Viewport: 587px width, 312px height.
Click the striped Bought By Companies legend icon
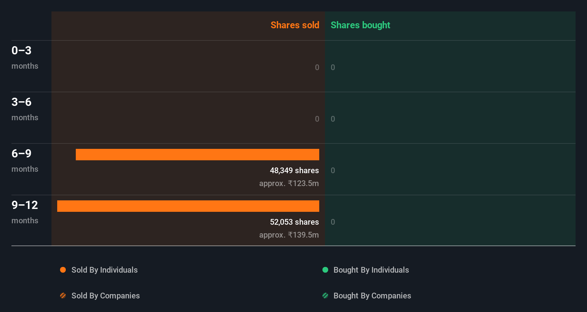pyautogui.click(x=325, y=296)
